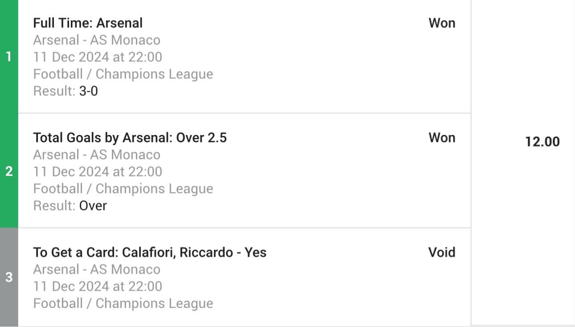Select 'Total Goals by Arsenal: Over 2.5' title
This screenshot has height=327, width=575.
130,138
